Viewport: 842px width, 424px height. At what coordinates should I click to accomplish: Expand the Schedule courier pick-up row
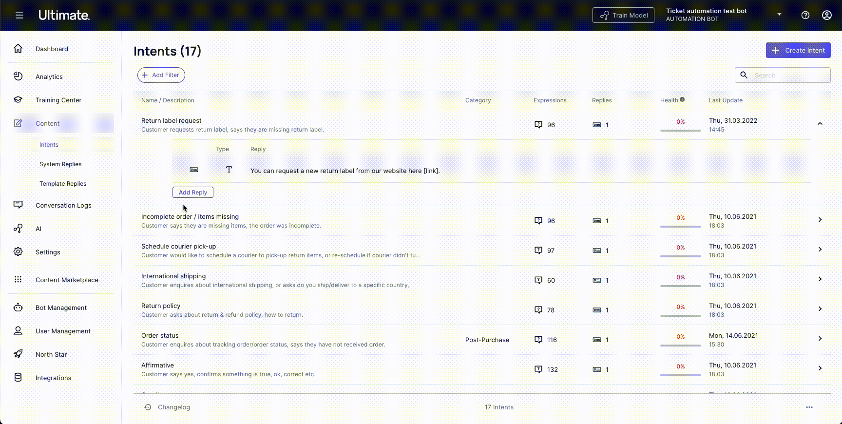[x=820, y=250]
